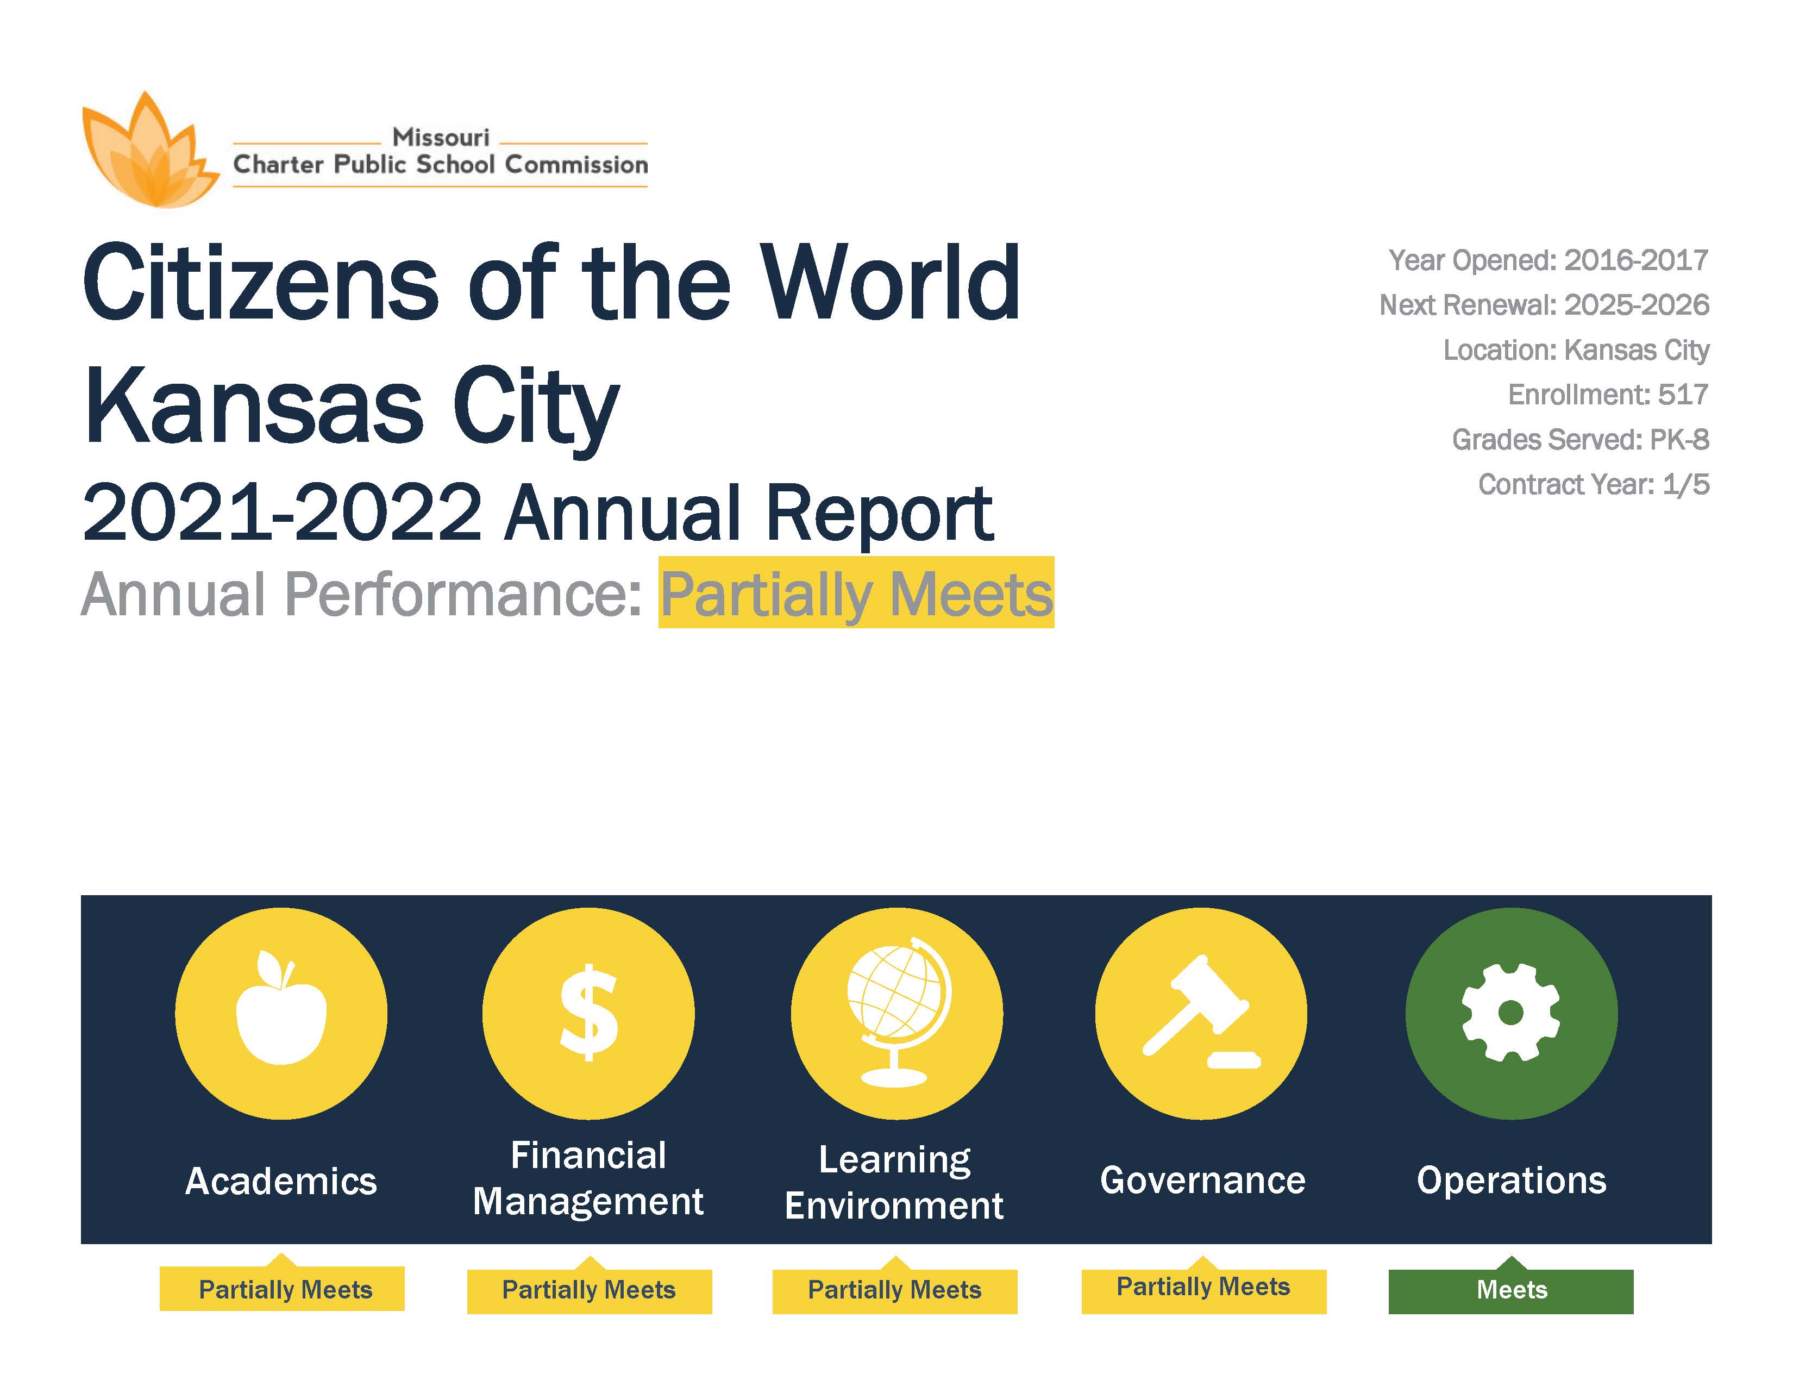
Task: Select the Learning Environment label
Action: tap(894, 1182)
